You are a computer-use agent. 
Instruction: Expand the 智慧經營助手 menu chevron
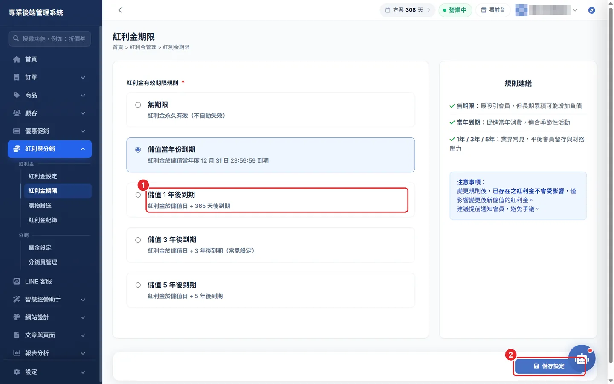(83, 300)
